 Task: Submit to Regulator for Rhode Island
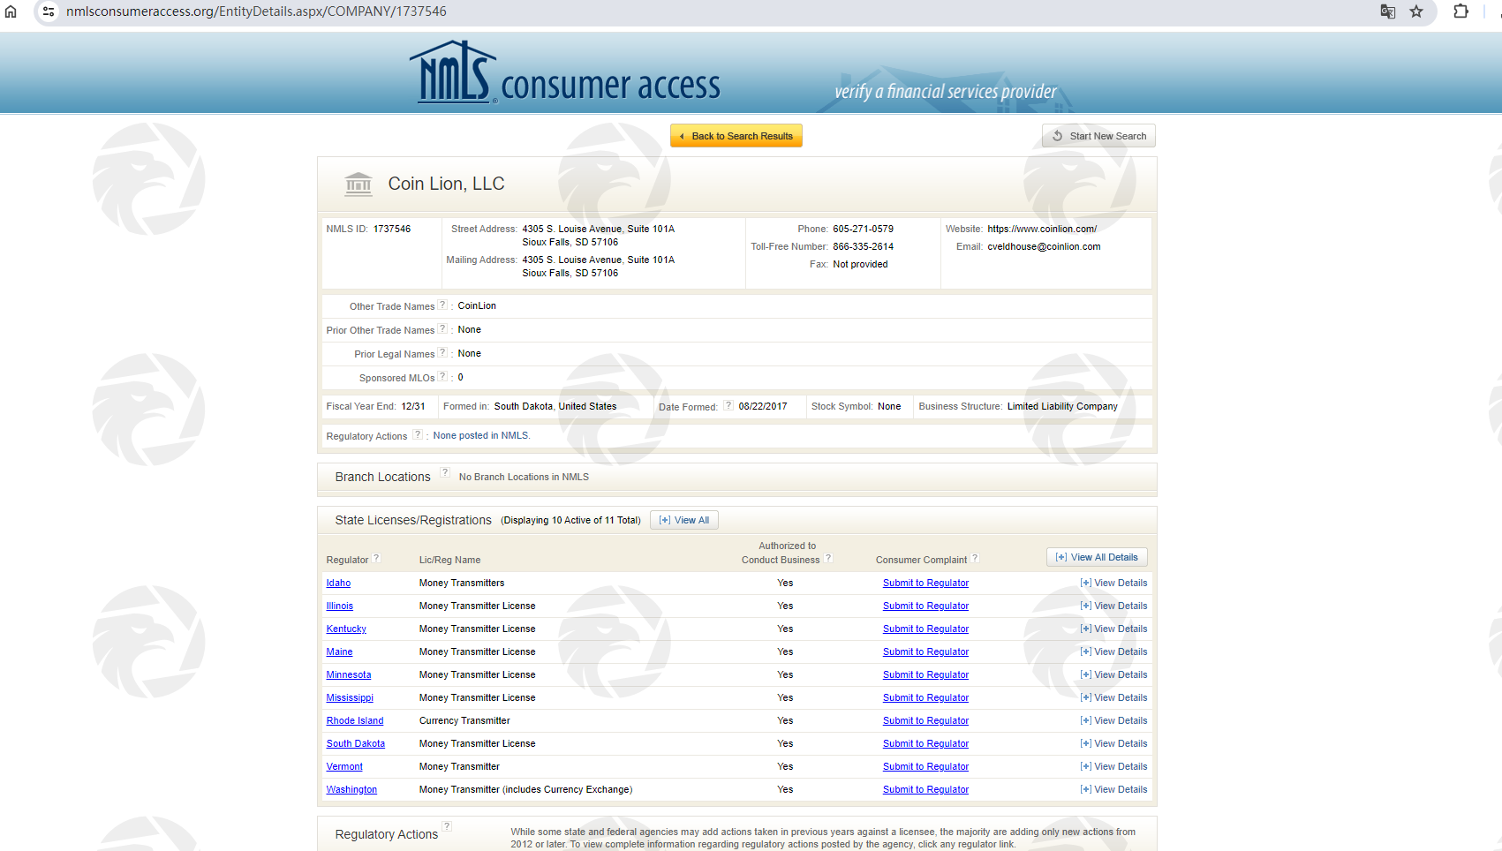coord(925,720)
